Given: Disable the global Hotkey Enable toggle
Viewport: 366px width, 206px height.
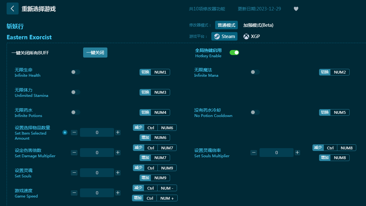Looking at the screenshot, I should point(234,53).
